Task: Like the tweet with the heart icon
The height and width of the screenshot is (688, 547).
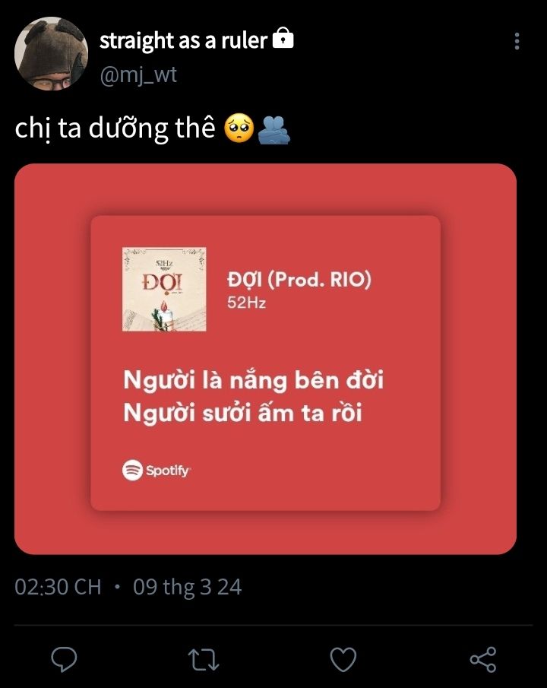Action: click(343, 660)
